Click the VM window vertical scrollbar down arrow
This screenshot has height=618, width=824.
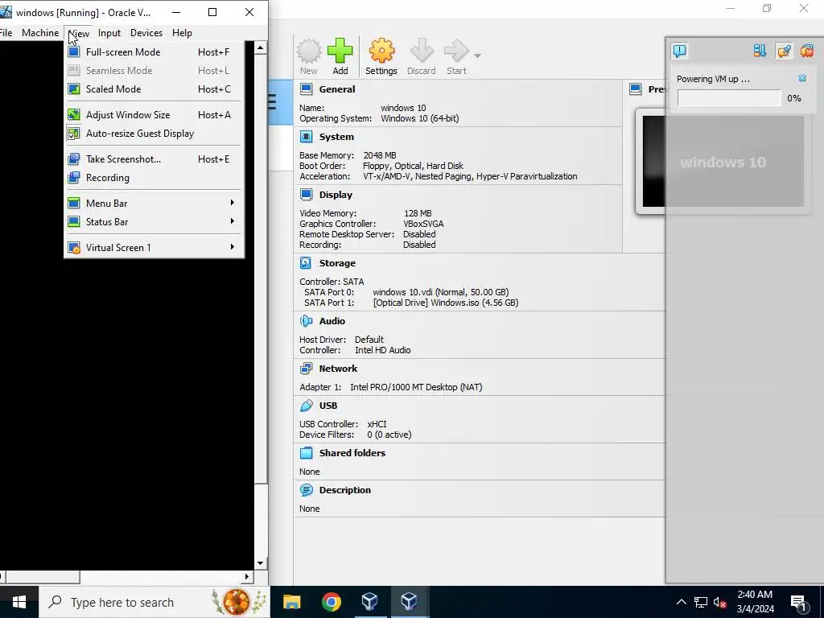260,563
